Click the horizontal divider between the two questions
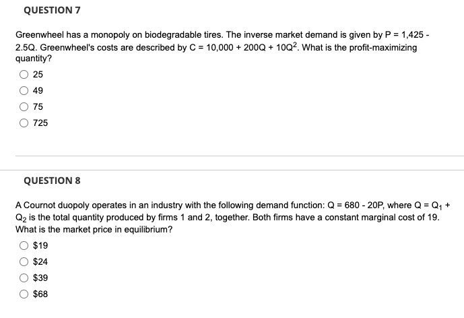This screenshot has width=464, height=318. (x=240, y=156)
